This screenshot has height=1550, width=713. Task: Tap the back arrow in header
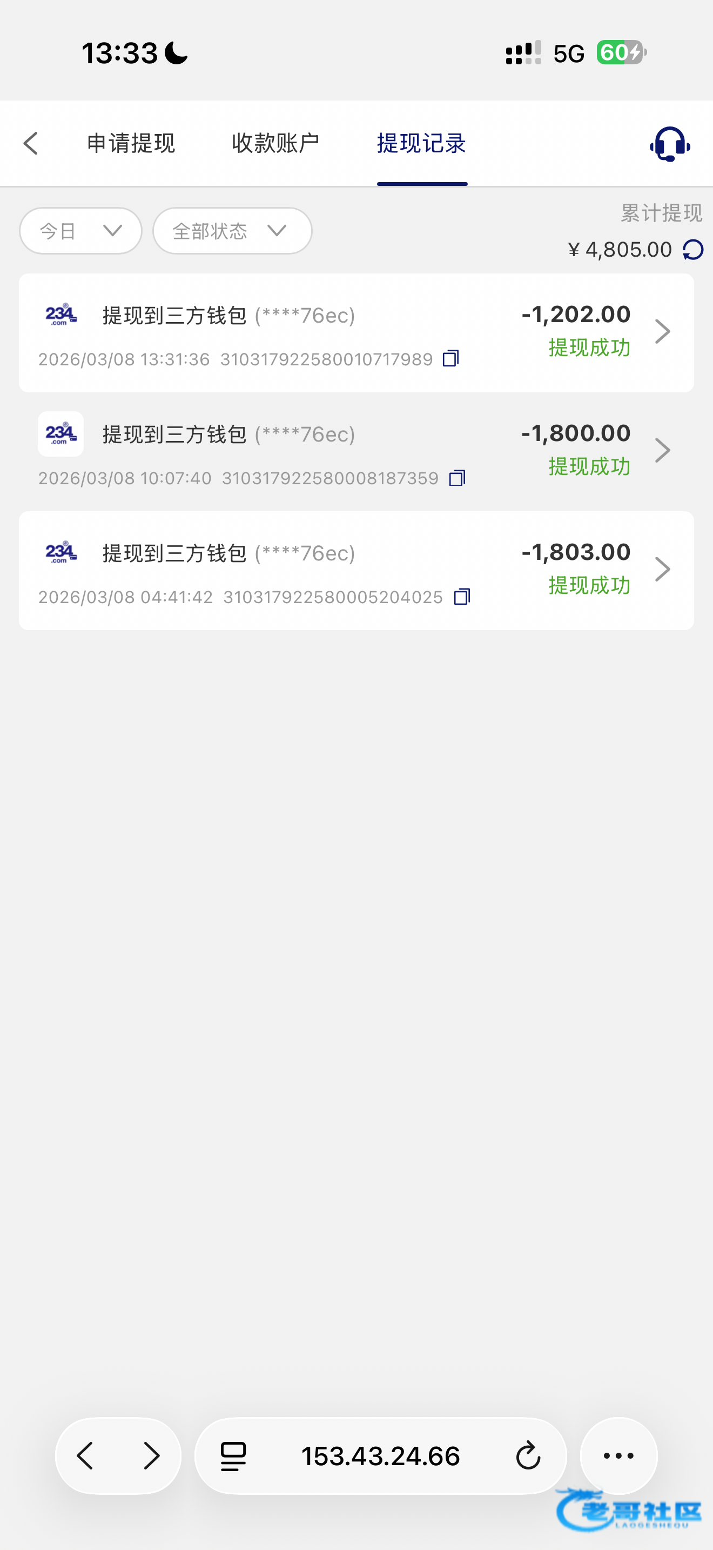pyautogui.click(x=31, y=143)
